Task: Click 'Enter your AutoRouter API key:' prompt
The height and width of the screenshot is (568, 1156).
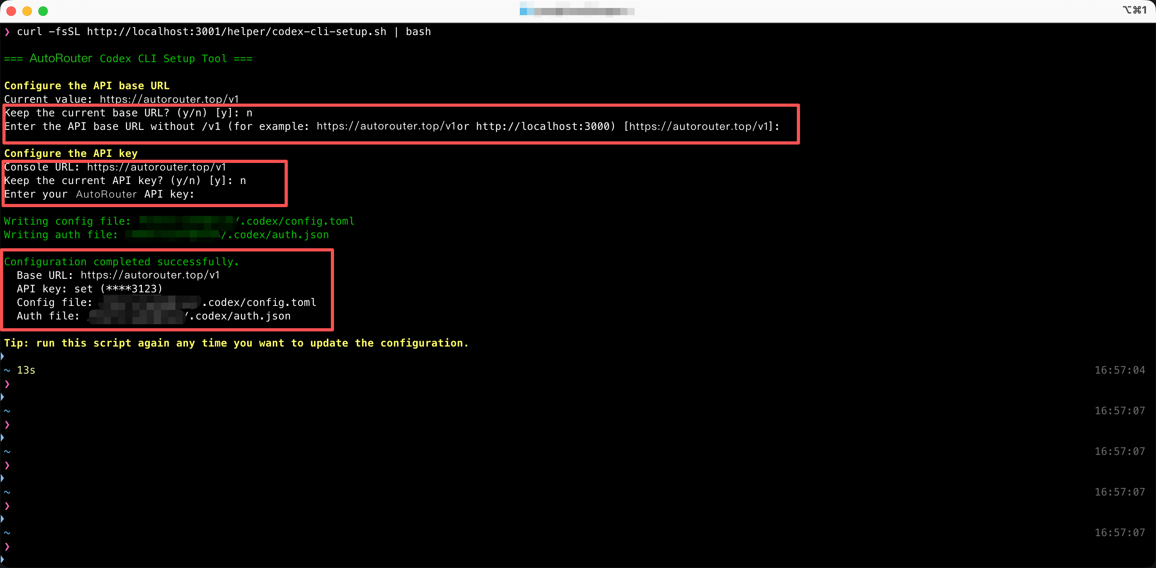Action: pyautogui.click(x=99, y=194)
